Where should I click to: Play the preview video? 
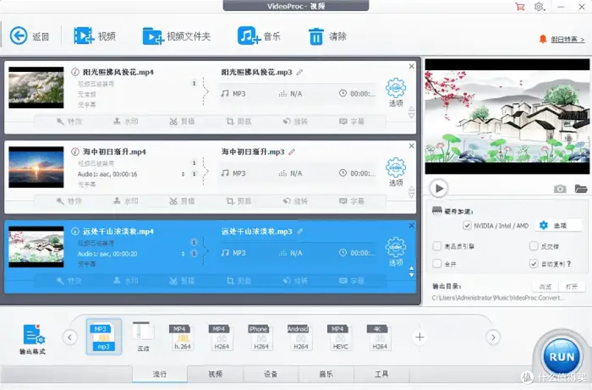point(439,188)
